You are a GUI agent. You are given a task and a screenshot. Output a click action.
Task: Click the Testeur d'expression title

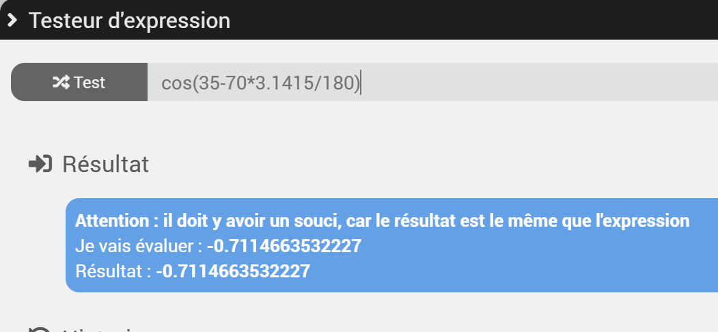click(x=130, y=20)
